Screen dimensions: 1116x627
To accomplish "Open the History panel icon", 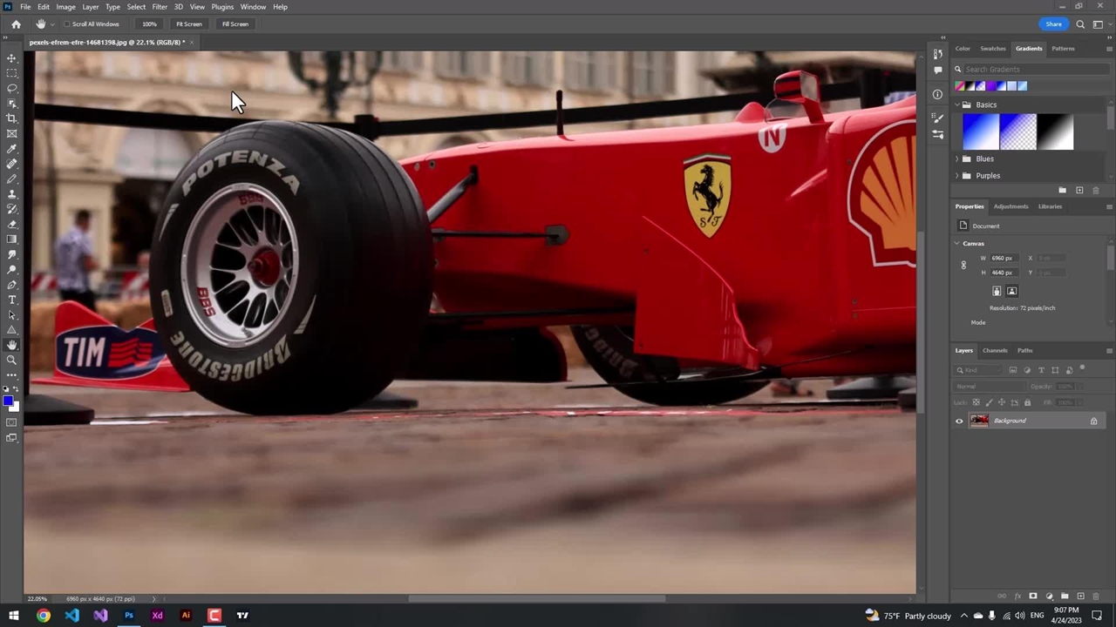I will 937,54.
